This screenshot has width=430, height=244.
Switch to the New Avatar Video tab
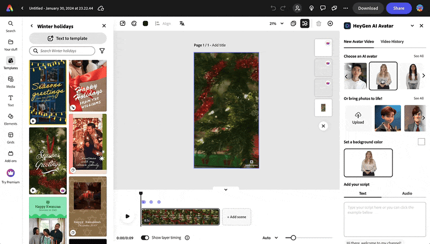pyautogui.click(x=359, y=42)
